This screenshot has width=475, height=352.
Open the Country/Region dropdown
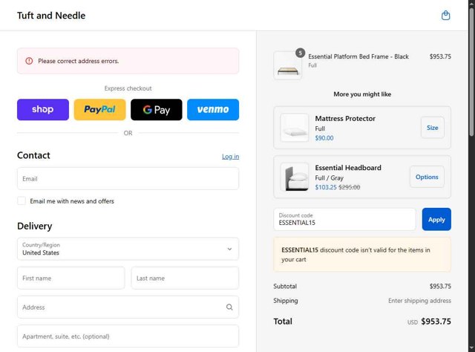point(128,249)
